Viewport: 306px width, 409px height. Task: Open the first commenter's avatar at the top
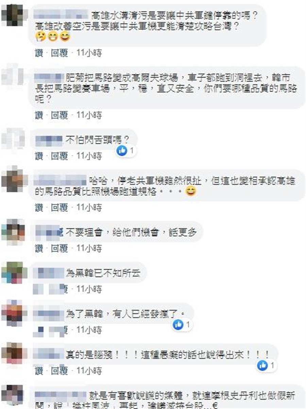[x=12, y=15]
